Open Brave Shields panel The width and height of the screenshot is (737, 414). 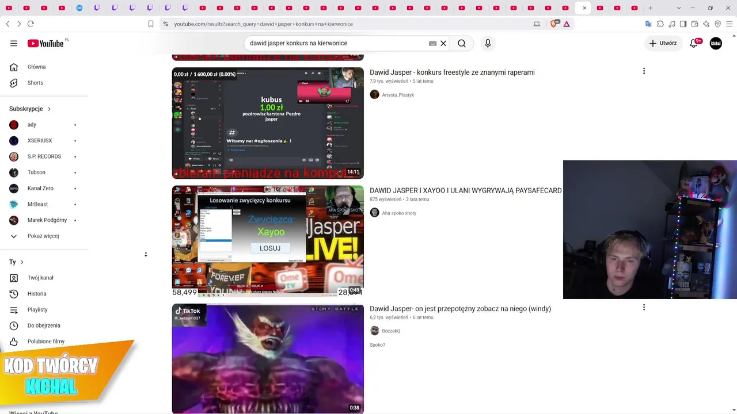pyautogui.click(x=554, y=24)
